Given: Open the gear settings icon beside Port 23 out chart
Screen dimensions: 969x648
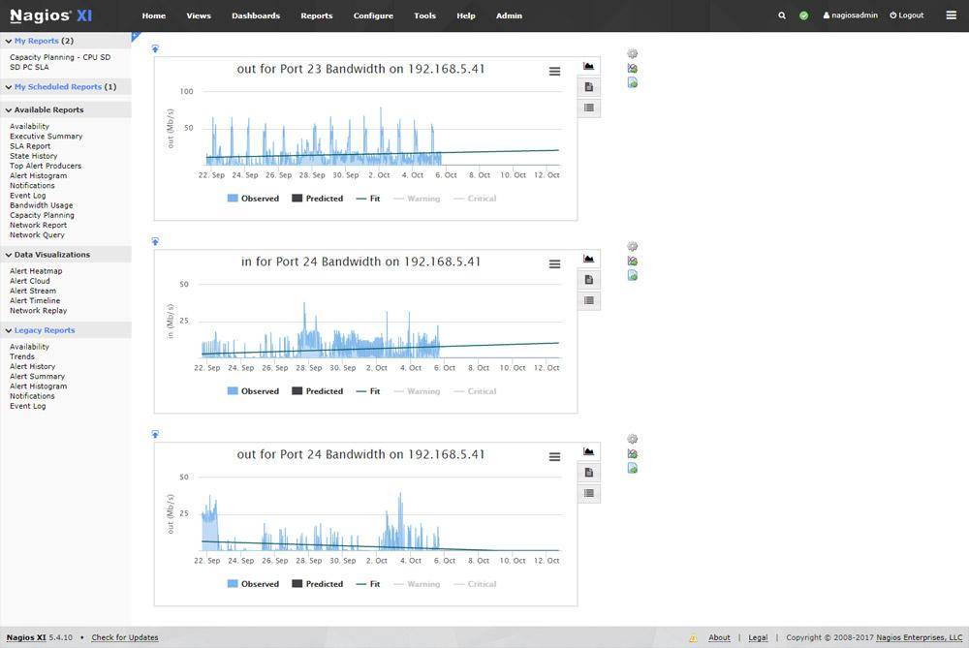Looking at the screenshot, I should coord(633,54).
